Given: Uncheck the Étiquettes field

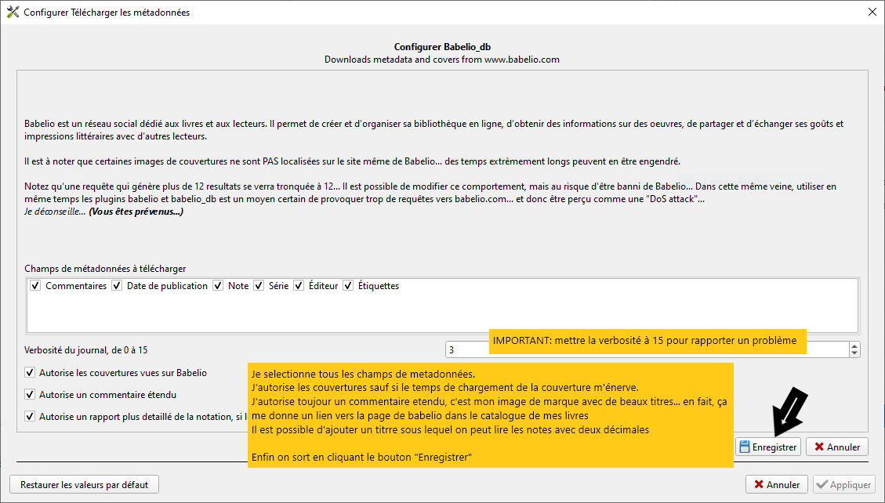Looking at the screenshot, I should coord(348,286).
